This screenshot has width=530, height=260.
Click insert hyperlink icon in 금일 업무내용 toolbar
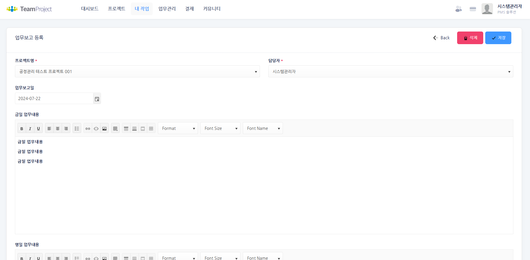click(x=88, y=128)
